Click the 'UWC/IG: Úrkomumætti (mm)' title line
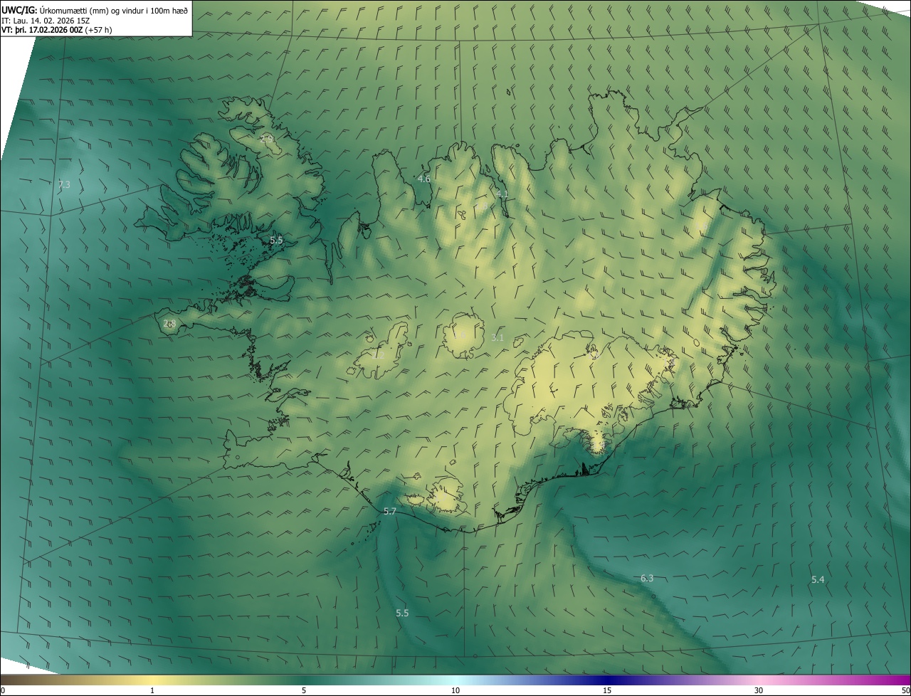911x696 pixels. 95,10
